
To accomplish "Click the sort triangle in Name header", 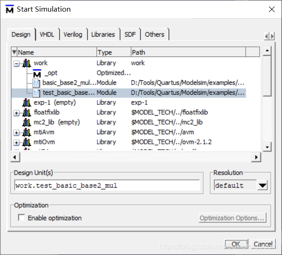I will pyautogui.click(x=14, y=52).
